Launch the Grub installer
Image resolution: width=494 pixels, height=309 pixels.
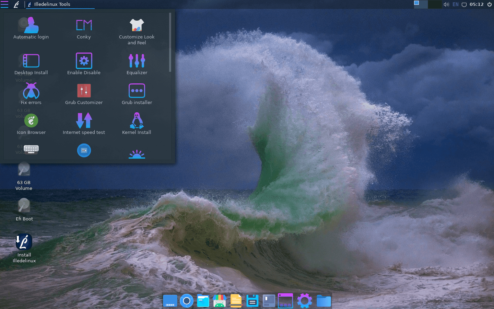click(x=137, y=94)
